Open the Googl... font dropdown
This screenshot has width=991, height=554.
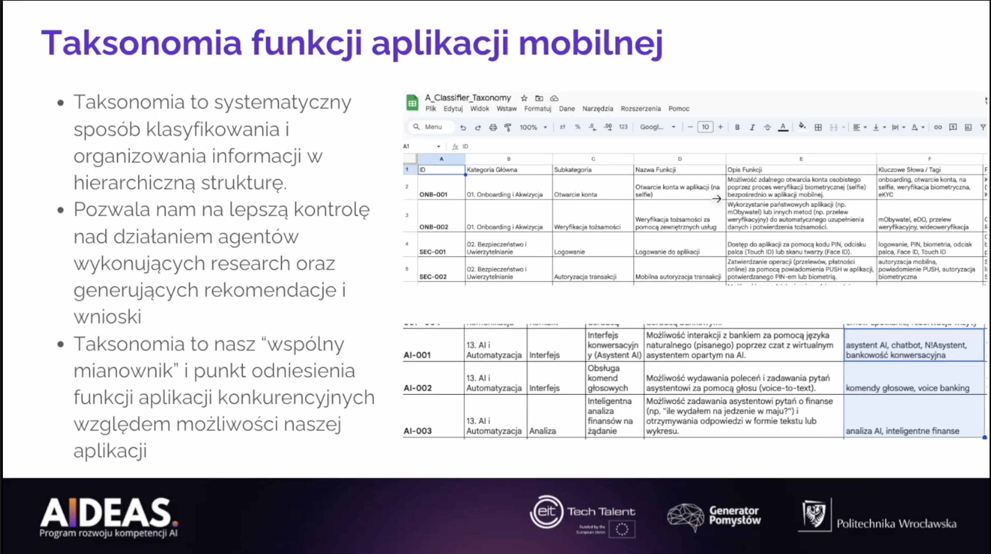tap(658, 127)
